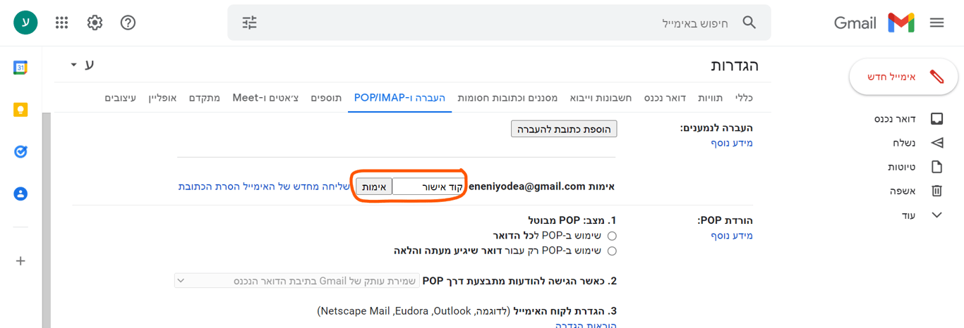Image resolution: width=964 pixels, height=328 pixels.
Task: Expand the עוד section in sidebar
Action: (x=936, y=215)
